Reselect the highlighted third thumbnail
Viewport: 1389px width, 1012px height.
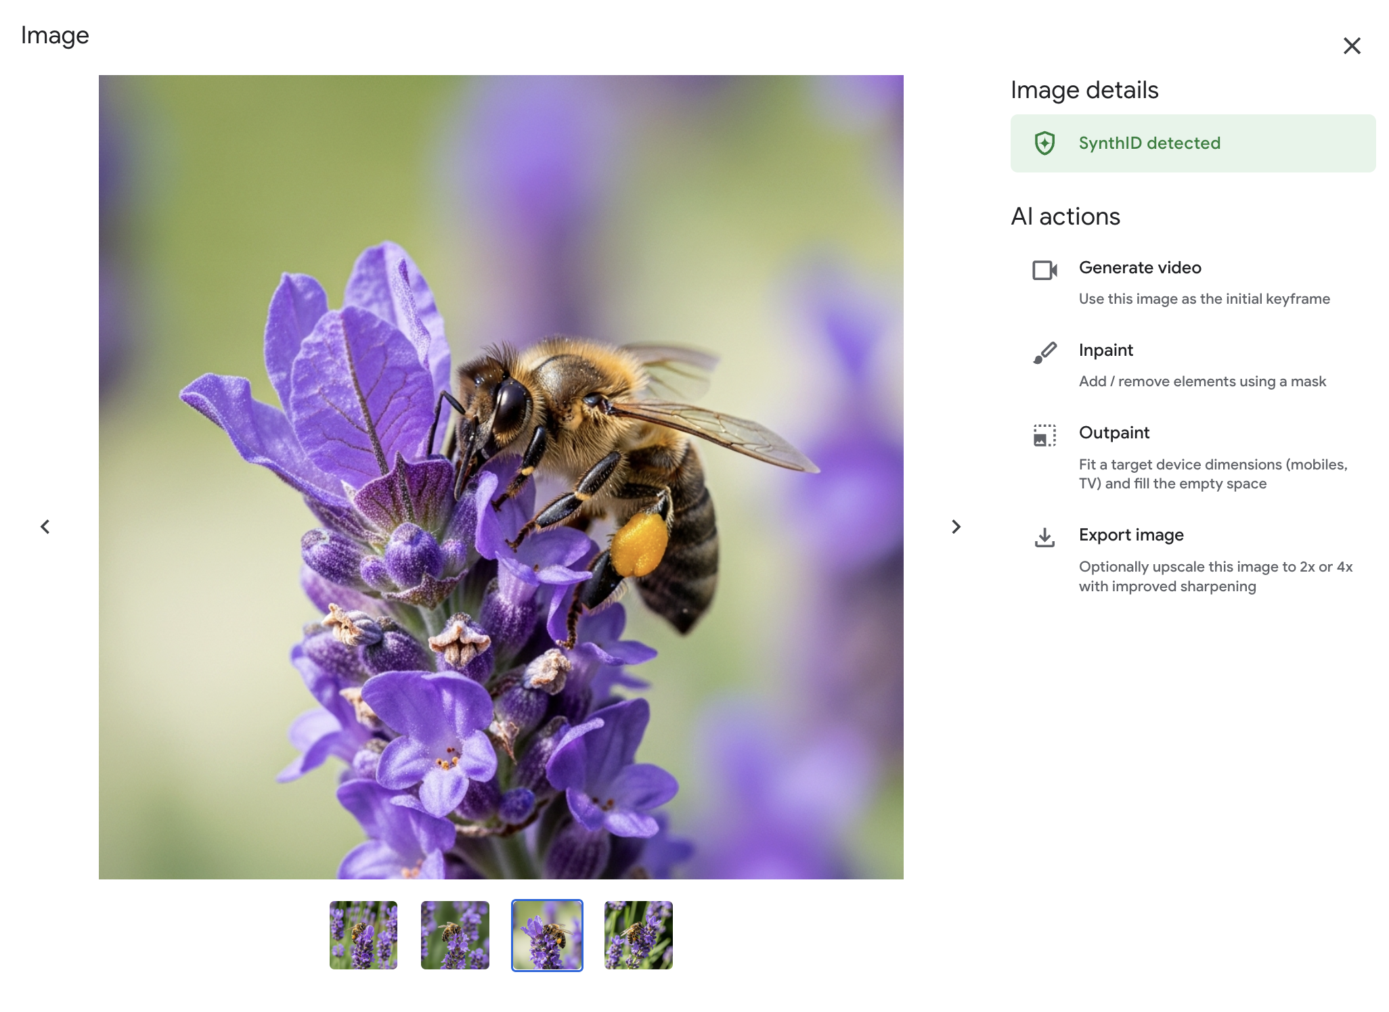point(546,935)
